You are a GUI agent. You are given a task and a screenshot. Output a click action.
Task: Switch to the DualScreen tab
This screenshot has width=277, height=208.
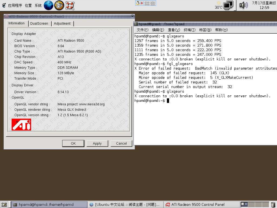39,24
